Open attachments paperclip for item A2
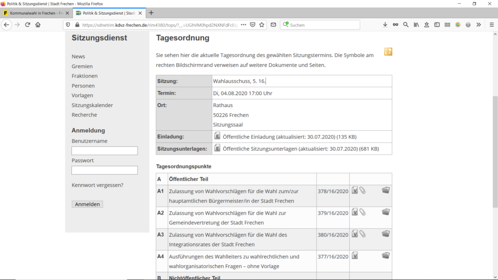 362,212
